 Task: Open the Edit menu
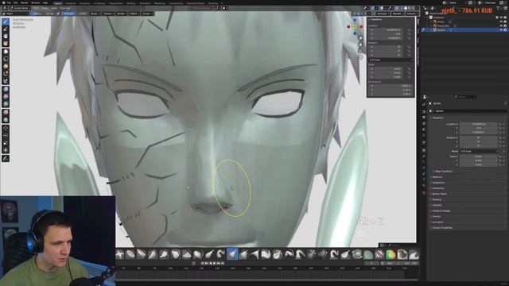point(16,2)
